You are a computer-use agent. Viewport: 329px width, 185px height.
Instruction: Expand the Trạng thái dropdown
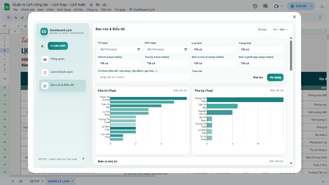[x=261, y=49]
